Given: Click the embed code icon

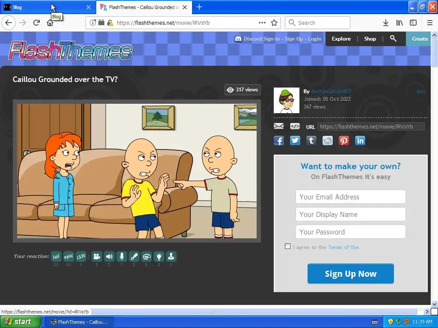Looking at the screenshot, I should click(295, 126).
